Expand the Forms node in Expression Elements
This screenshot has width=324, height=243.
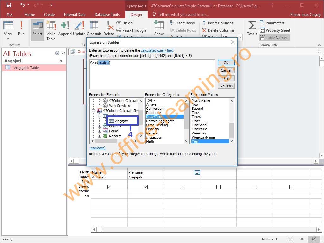(99, 131)
